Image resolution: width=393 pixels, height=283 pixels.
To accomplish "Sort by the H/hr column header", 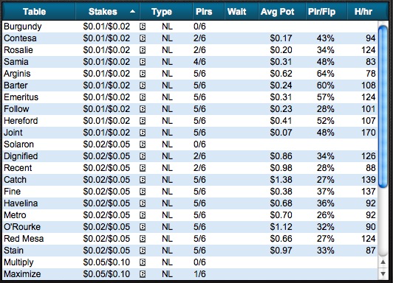I will click(363, 12).
